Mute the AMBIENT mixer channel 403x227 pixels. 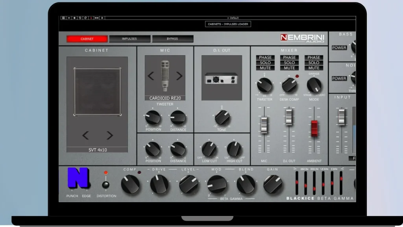point(314,68)
